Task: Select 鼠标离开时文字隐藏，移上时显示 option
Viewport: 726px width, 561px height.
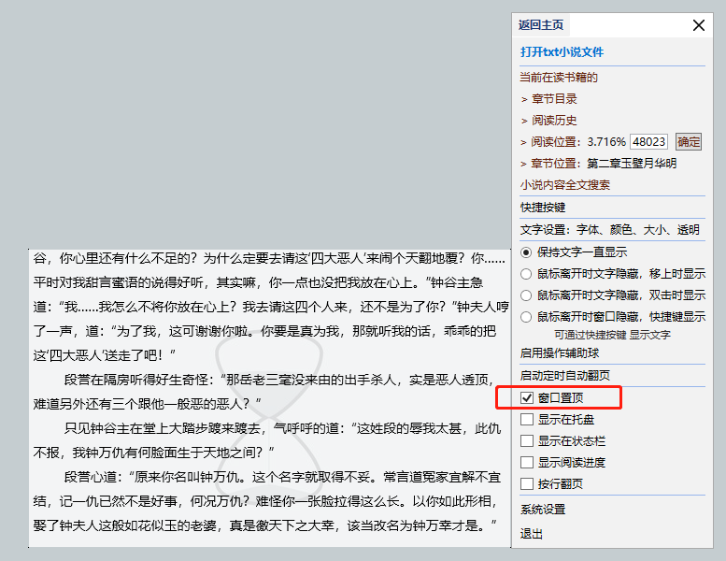Action: (x=527, y=274)
